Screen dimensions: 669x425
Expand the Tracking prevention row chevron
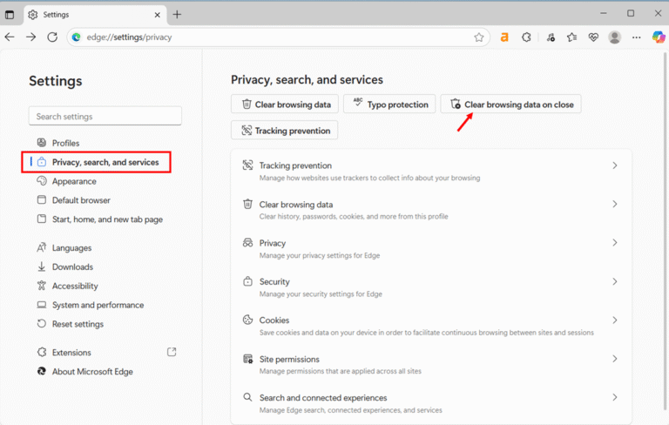pyautogui.click(x=615, y=165)
